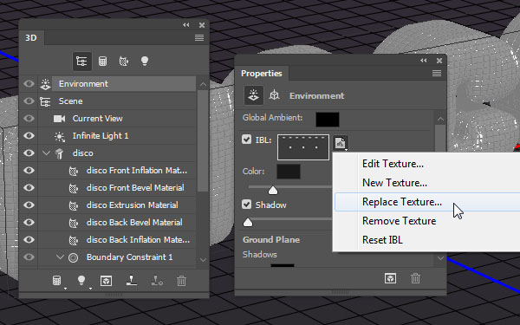The image size is (520, 325).
Task: Filter 3D panel by materials
Action: point(124,62)
